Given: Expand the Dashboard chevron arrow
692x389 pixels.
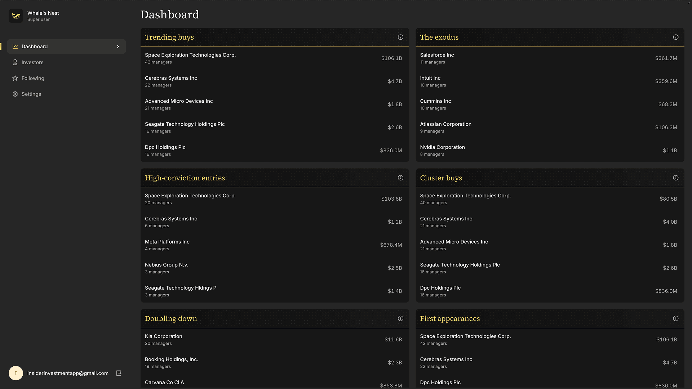Looking at the screenshot, I should tap(118, 46).
